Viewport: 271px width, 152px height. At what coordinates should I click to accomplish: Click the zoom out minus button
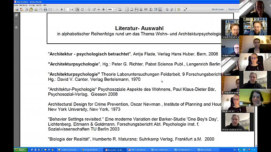click(x=99, y=9)
